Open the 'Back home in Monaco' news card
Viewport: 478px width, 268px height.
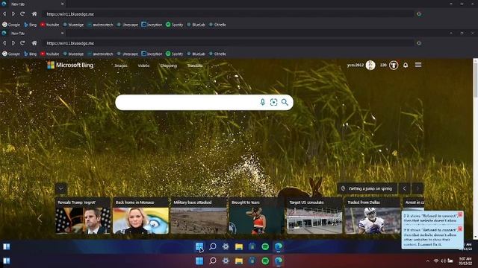tap(141, 216)
